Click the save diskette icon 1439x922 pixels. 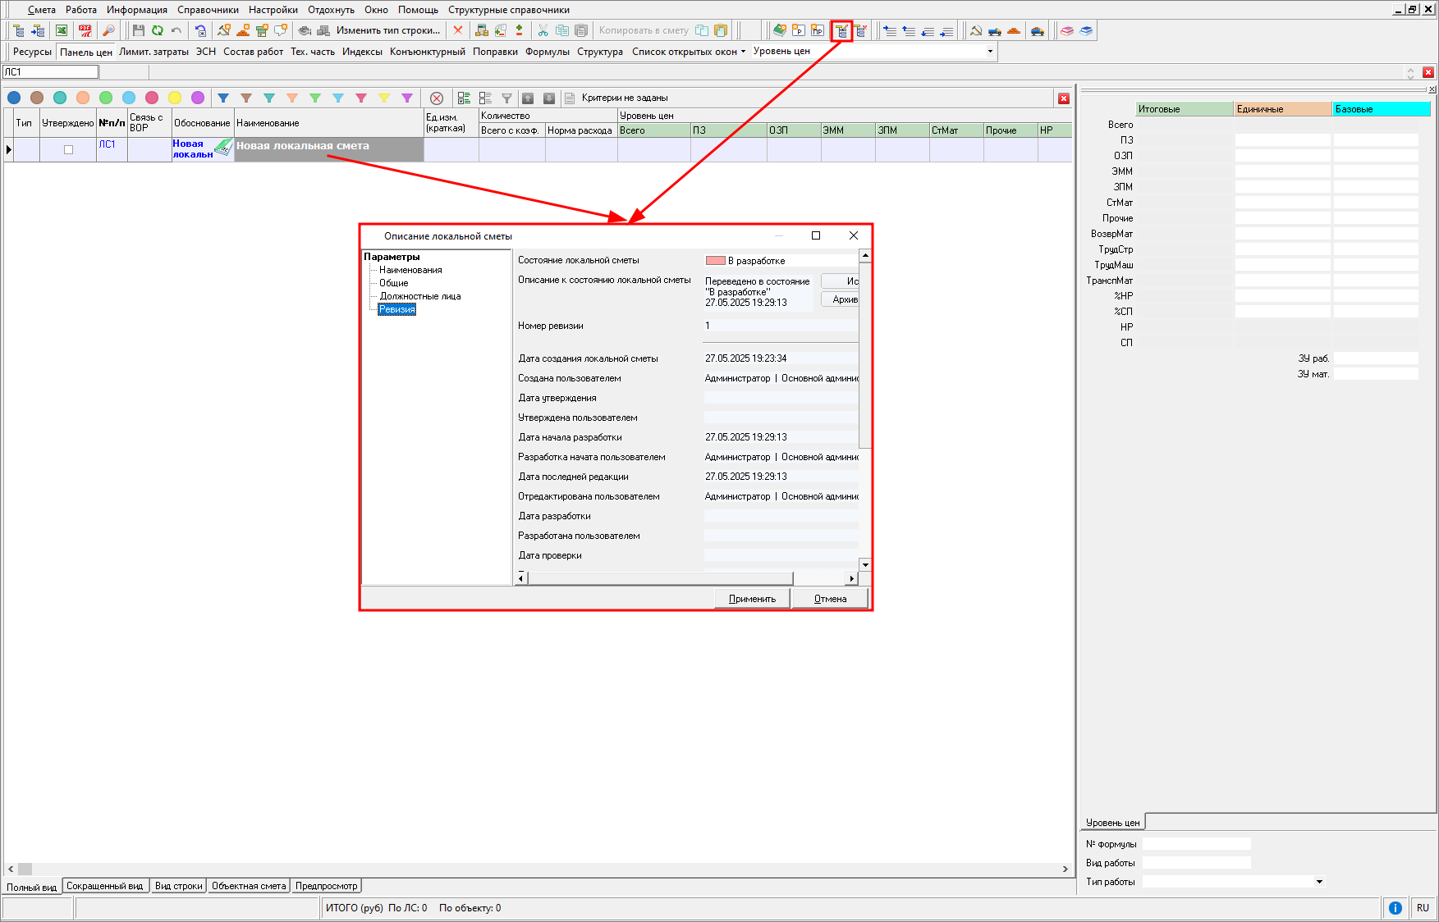[138, 30]
